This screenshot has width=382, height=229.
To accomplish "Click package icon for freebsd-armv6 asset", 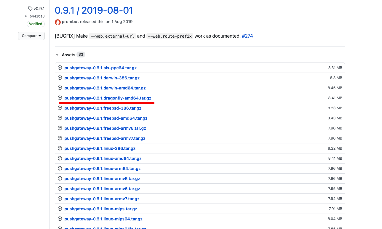I will 60,128.
